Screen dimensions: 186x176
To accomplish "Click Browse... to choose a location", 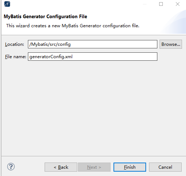I will [171, 44].
